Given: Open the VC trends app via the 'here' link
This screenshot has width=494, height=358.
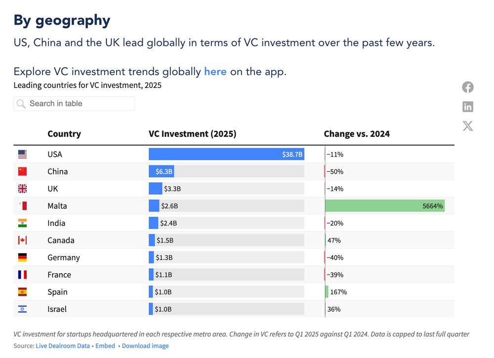Looking at the screenshot, I should coord(215,72).
